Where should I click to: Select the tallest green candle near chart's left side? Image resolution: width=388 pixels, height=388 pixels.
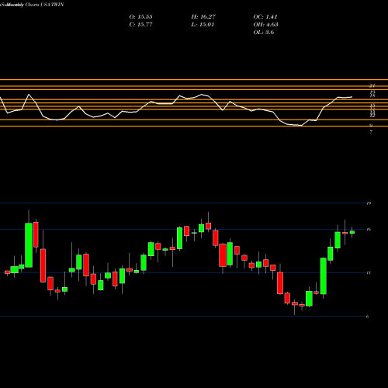click(x=29, y=245)
